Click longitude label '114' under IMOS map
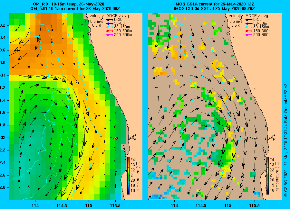Viewport: 290px width, 209px height. click(174, 206)
